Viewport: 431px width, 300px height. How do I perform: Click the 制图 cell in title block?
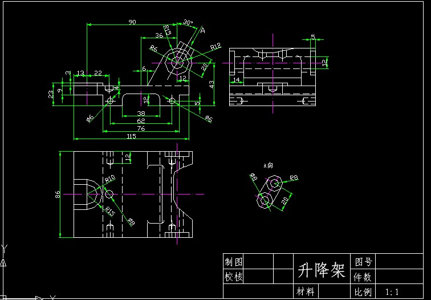click(234, 262)
